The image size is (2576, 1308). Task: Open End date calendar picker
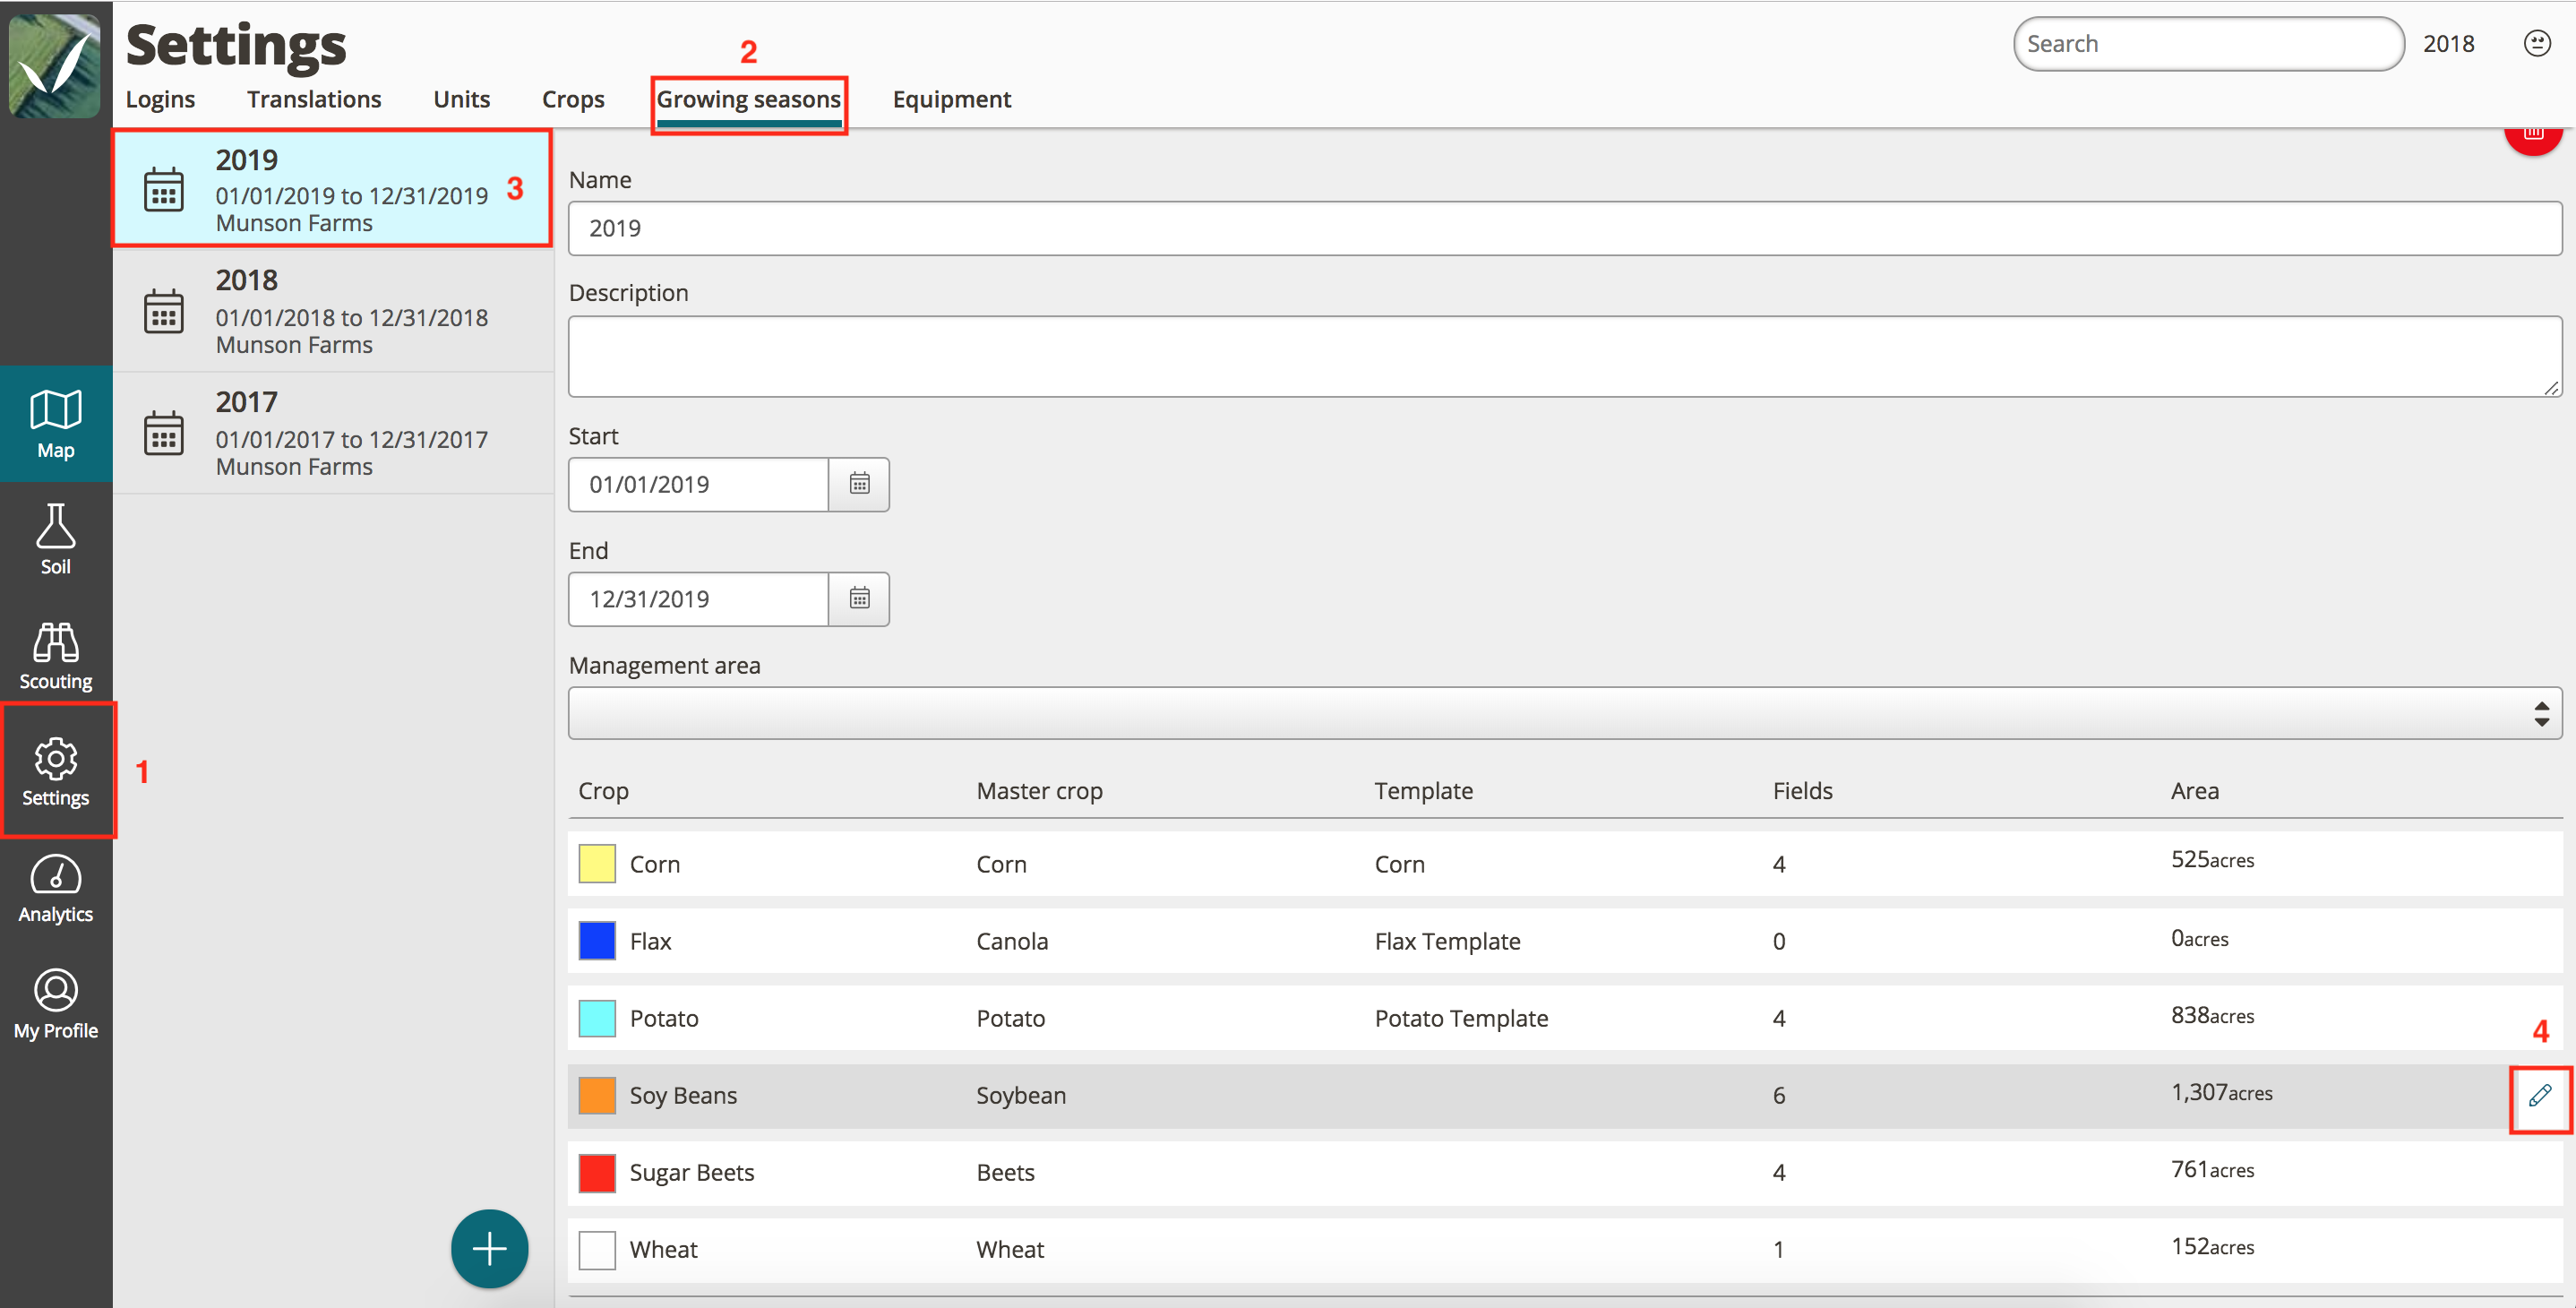click(859, 599)
